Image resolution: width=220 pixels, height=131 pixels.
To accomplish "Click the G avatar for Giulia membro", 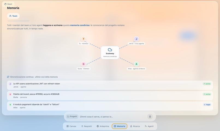I will (x=84, y=64).
